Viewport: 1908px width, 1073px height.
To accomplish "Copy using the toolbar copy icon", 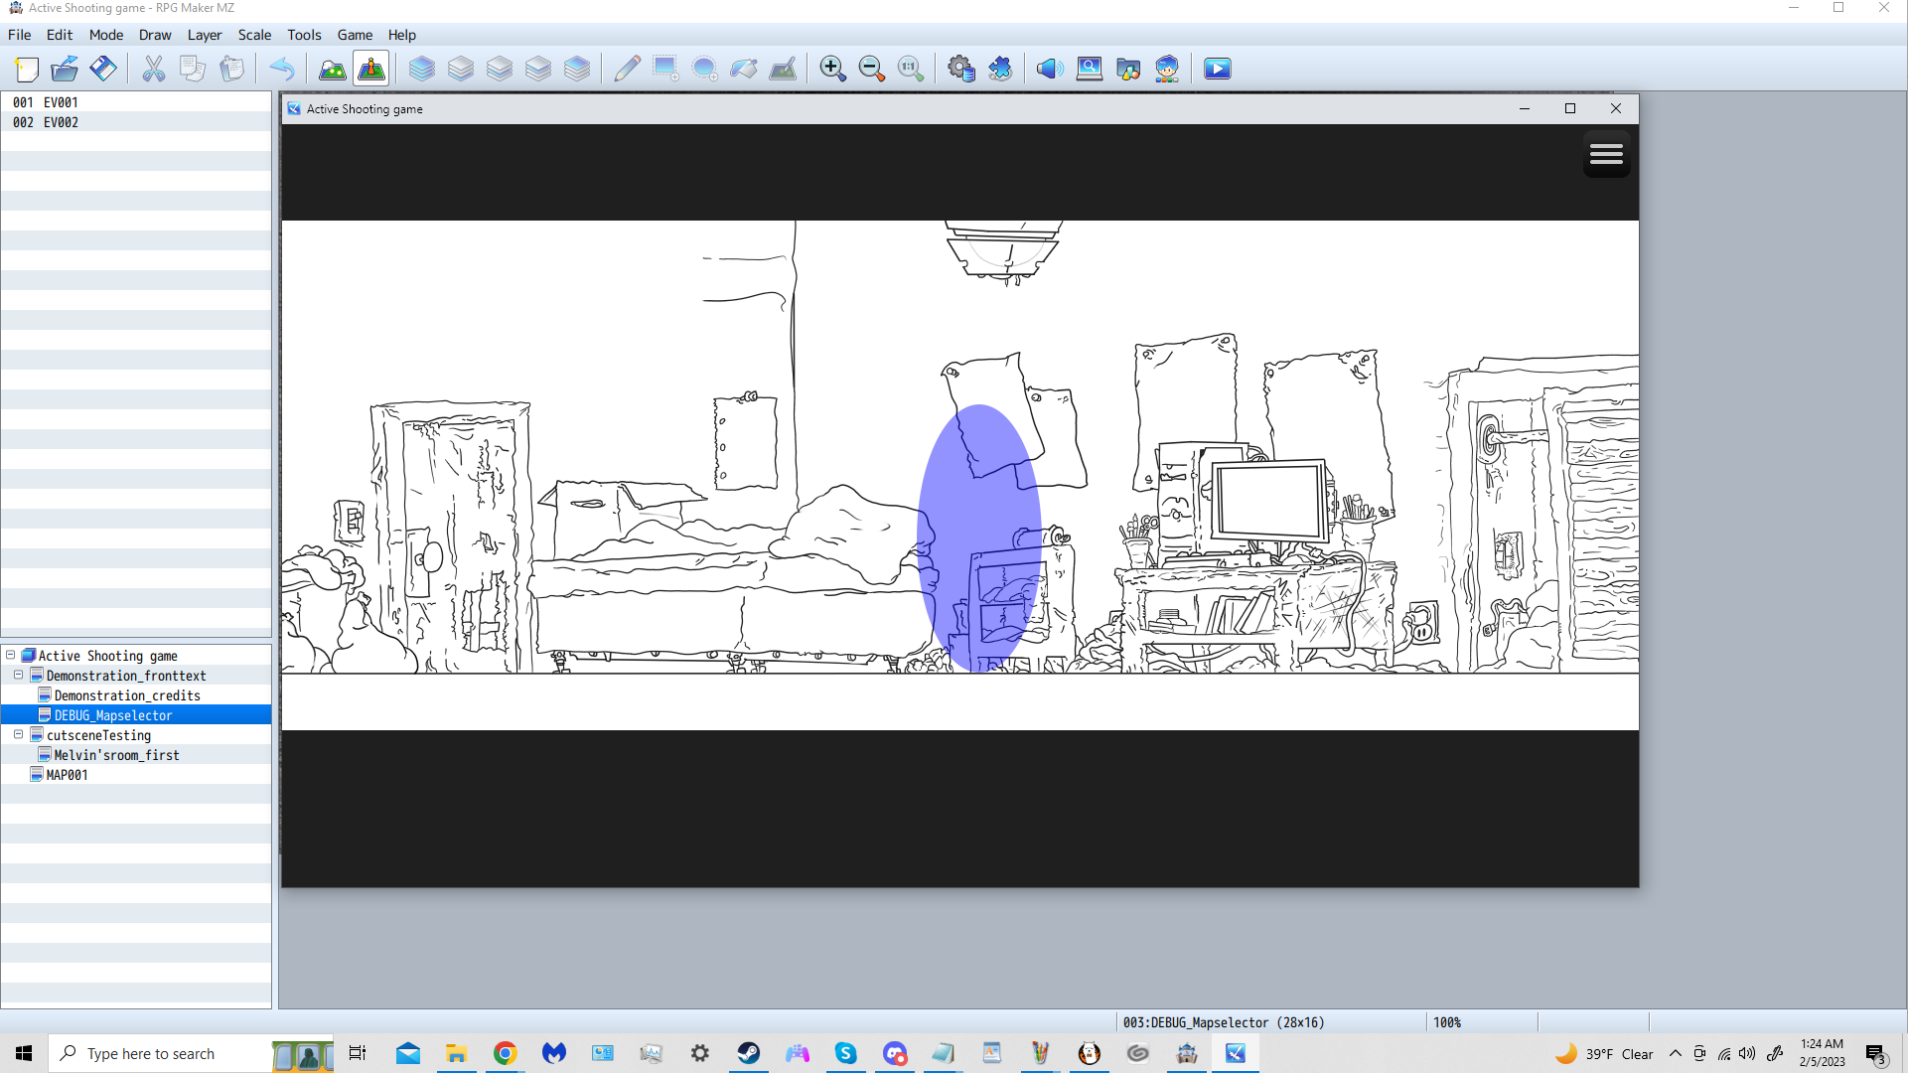I will point(193,69).
